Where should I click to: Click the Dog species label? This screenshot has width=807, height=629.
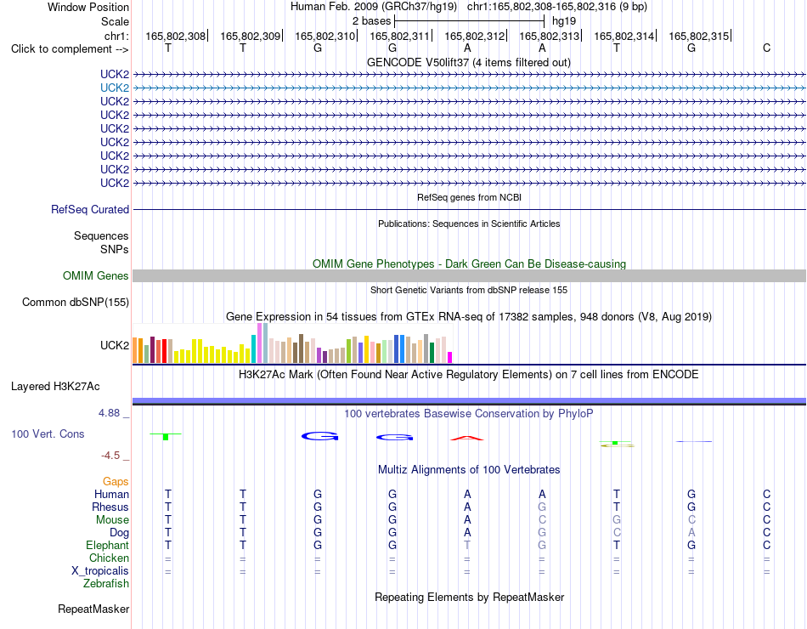(x=119, y=533)
